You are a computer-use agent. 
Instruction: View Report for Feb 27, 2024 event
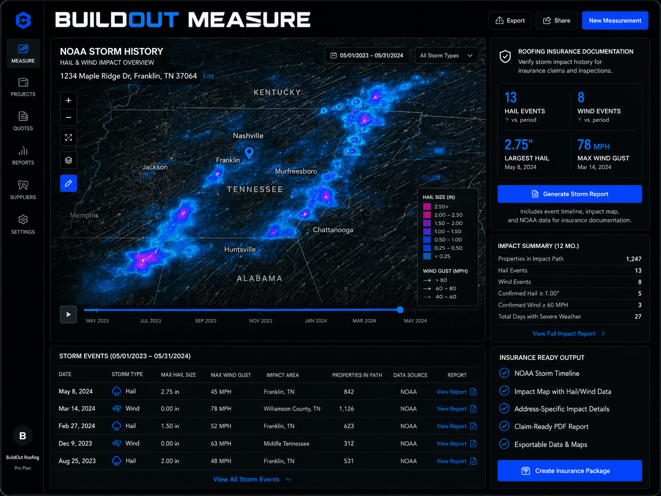point(456,426)
